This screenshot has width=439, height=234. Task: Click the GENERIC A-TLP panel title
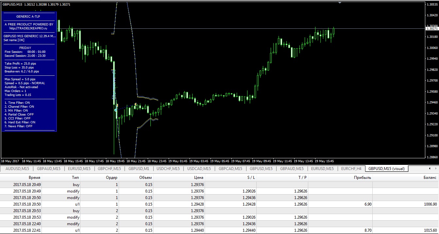(x=28, y=16)
